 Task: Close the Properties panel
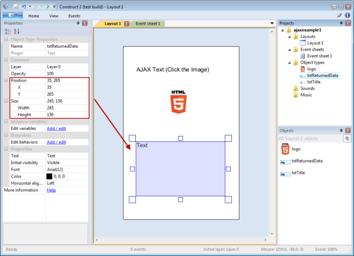click(85, 23)
